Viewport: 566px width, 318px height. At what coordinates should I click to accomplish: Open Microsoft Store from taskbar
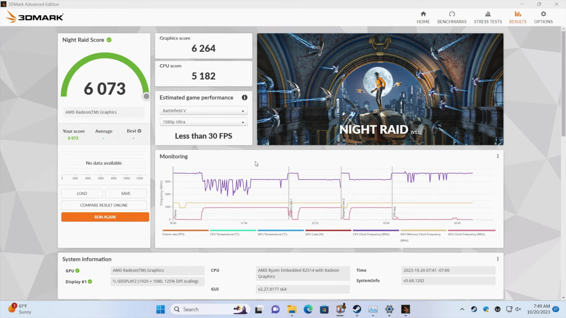tap(324, 309)
